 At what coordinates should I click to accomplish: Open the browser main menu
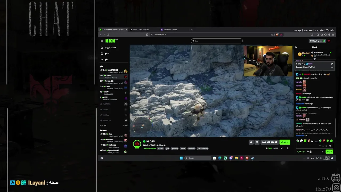[333, 34]
